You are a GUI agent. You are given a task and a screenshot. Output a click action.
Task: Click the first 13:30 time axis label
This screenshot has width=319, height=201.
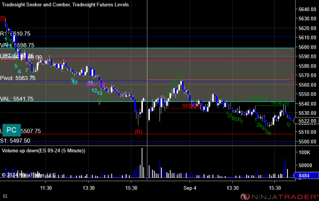(89, 188)
